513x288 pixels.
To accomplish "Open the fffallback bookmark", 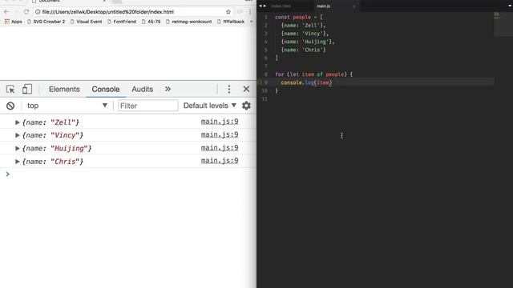I will pyautogui.click(x=231, y=22).
